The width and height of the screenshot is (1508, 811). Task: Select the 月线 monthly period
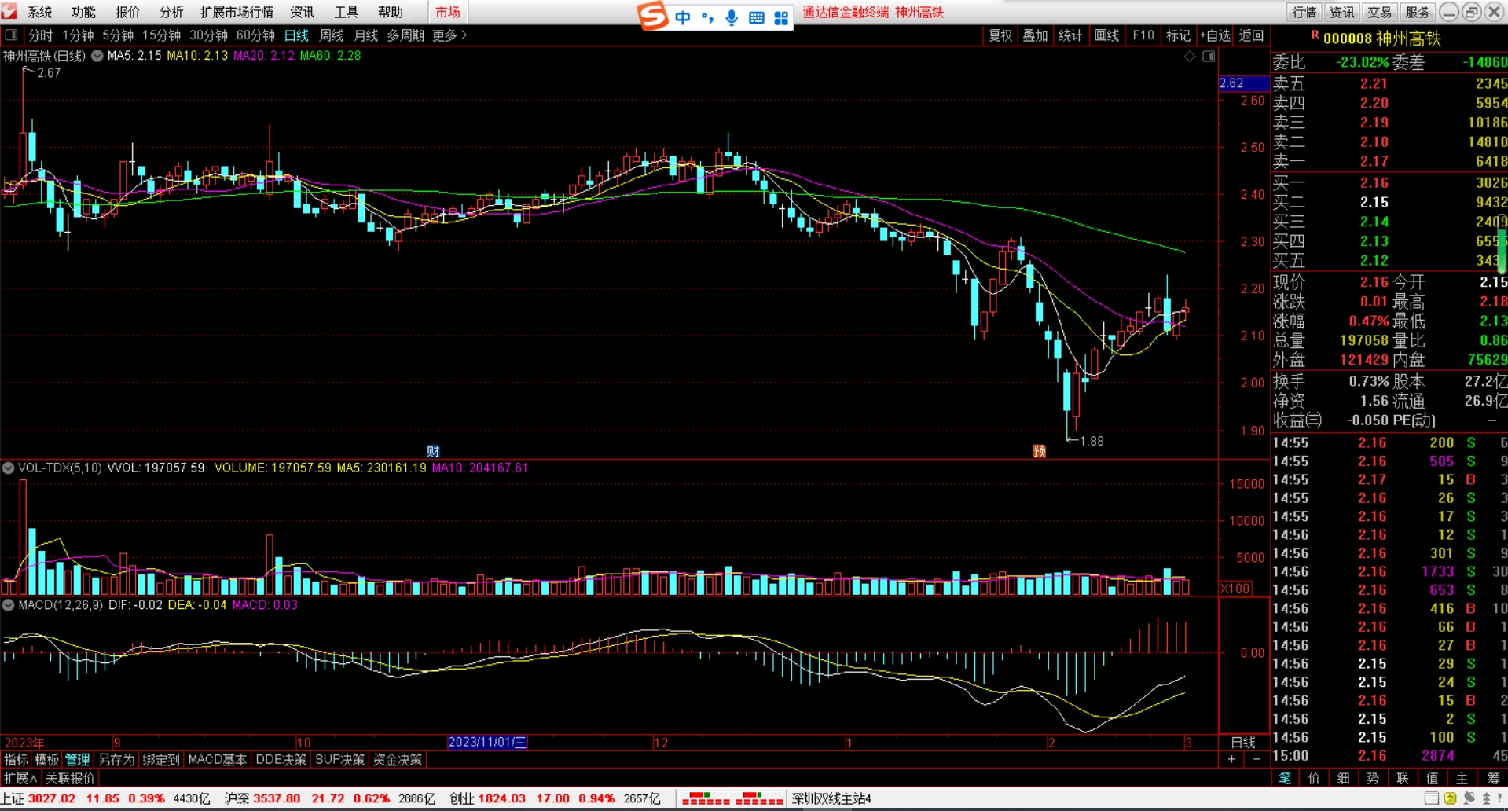pos(366,35)
